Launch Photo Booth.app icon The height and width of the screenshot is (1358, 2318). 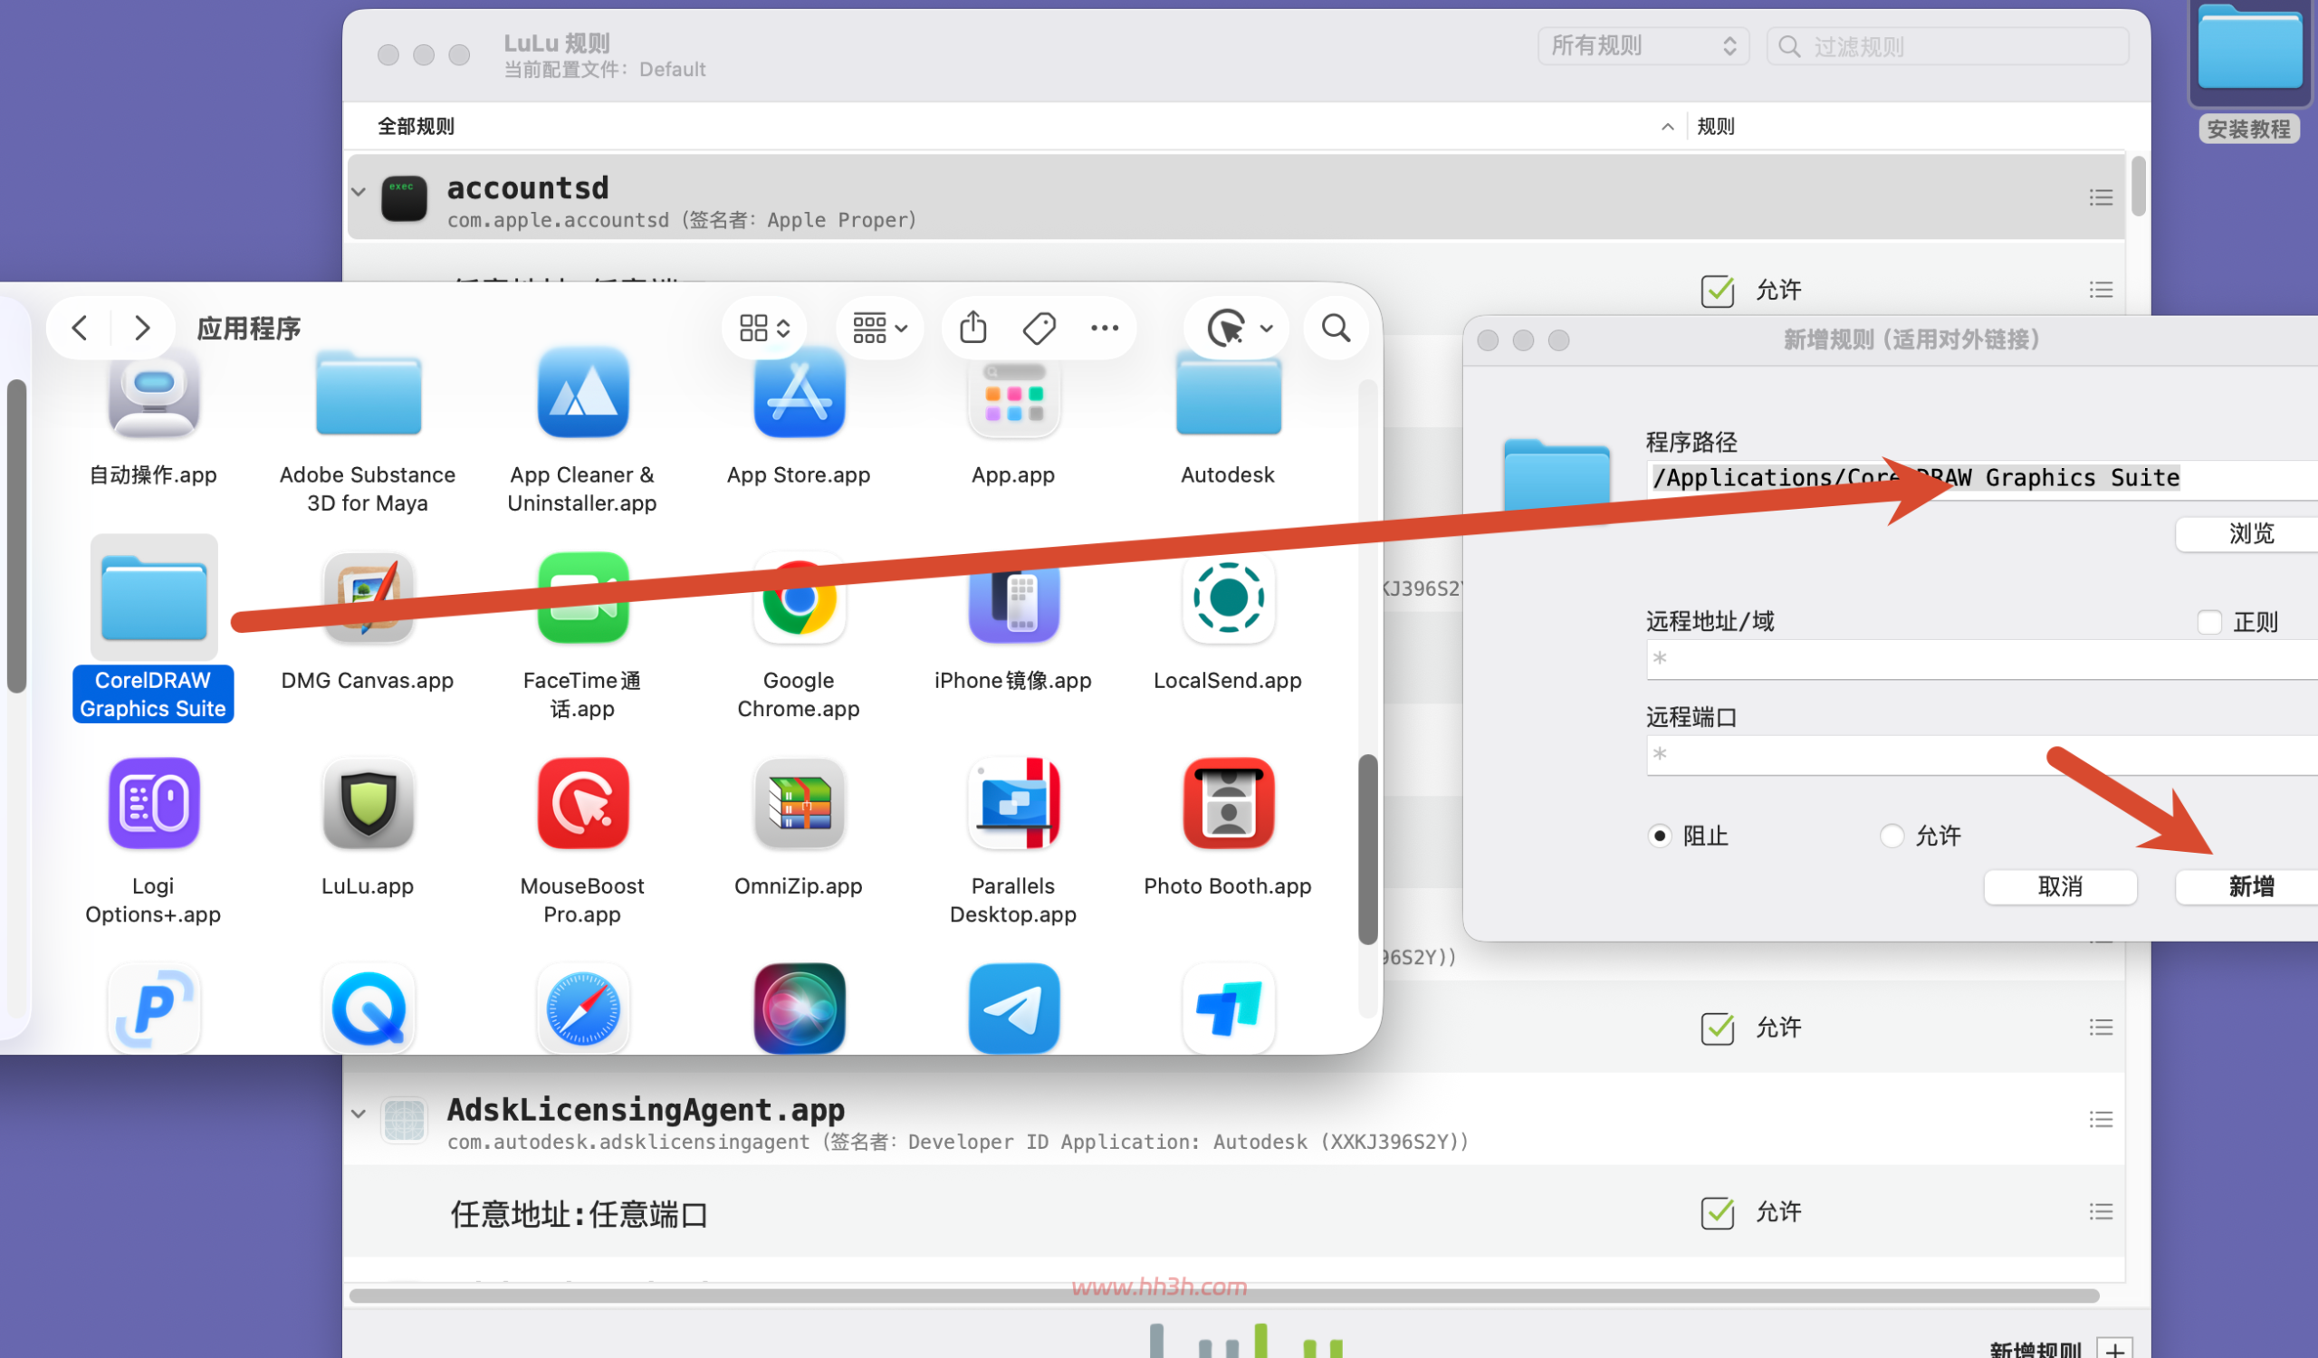1228,803
